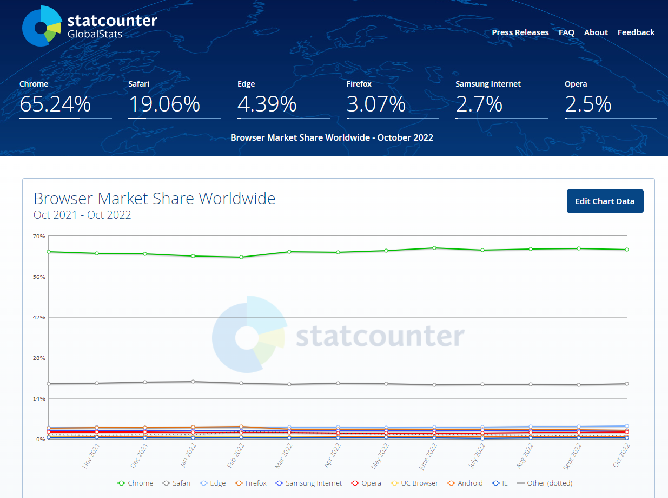The height and width of the screenshot is (498, 668).
Task: Open the Press Releases link
Action: (520, 32)
